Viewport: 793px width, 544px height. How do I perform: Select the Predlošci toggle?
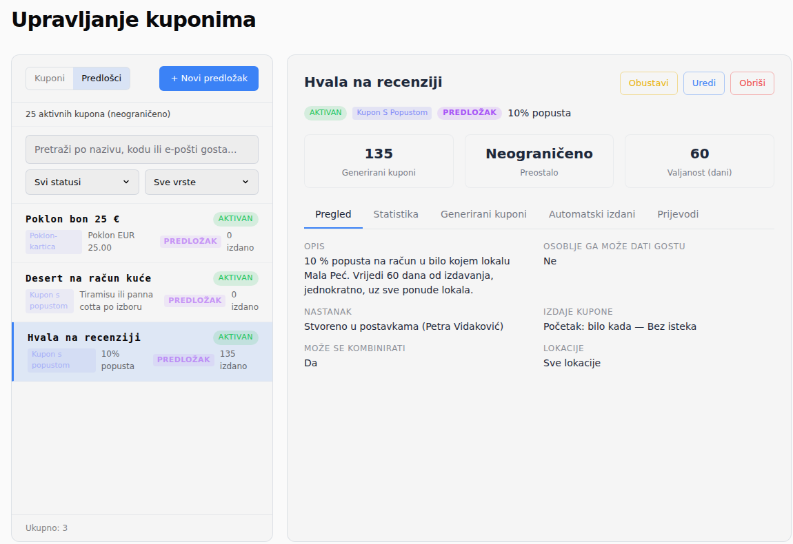pos(101,79)
